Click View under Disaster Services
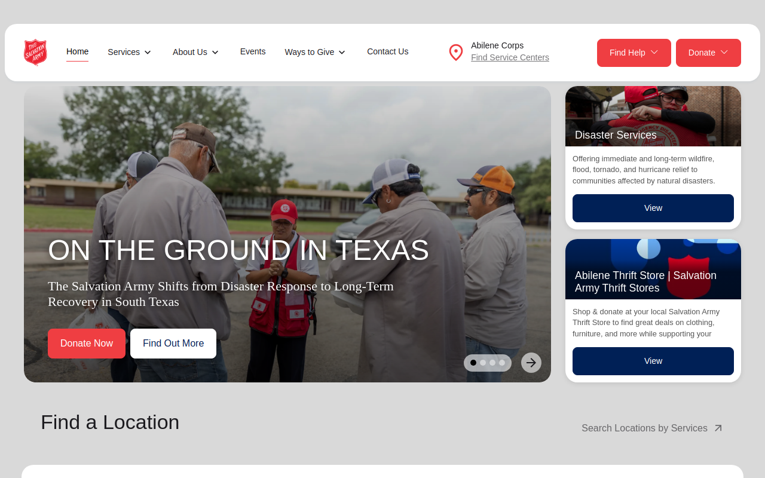This screenshot has height=478, width=765. point(653,208)
